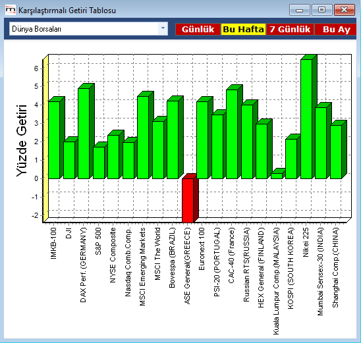Click the DAX Perf. (GERMANY) label
This screenshot has width=361, height=343.
(x=83, y=265)
